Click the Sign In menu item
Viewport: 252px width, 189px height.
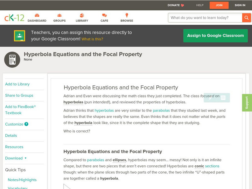click(x=240, y=5)
